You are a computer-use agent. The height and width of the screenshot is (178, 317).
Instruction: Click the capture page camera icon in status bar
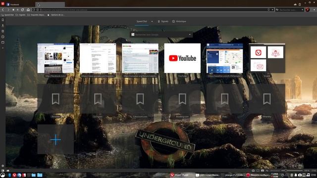tap(253, 171)
